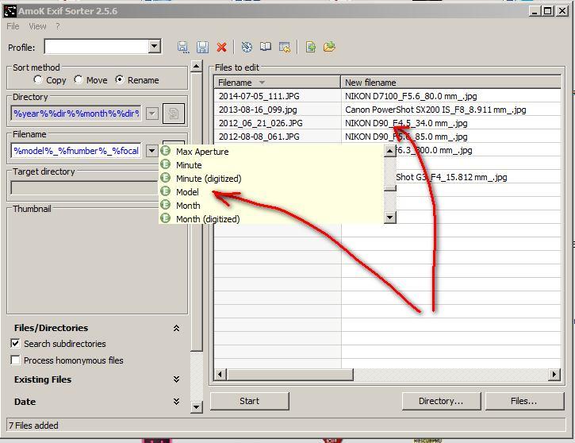Click the Filename column sort arrow
The image size is (575, 443).
coord(262,83)
